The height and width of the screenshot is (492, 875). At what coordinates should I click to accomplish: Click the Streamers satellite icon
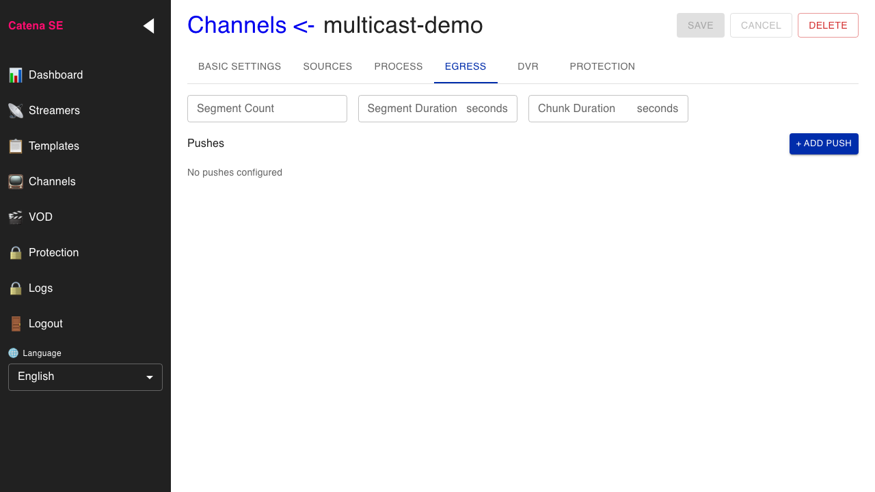pos(15,111)
